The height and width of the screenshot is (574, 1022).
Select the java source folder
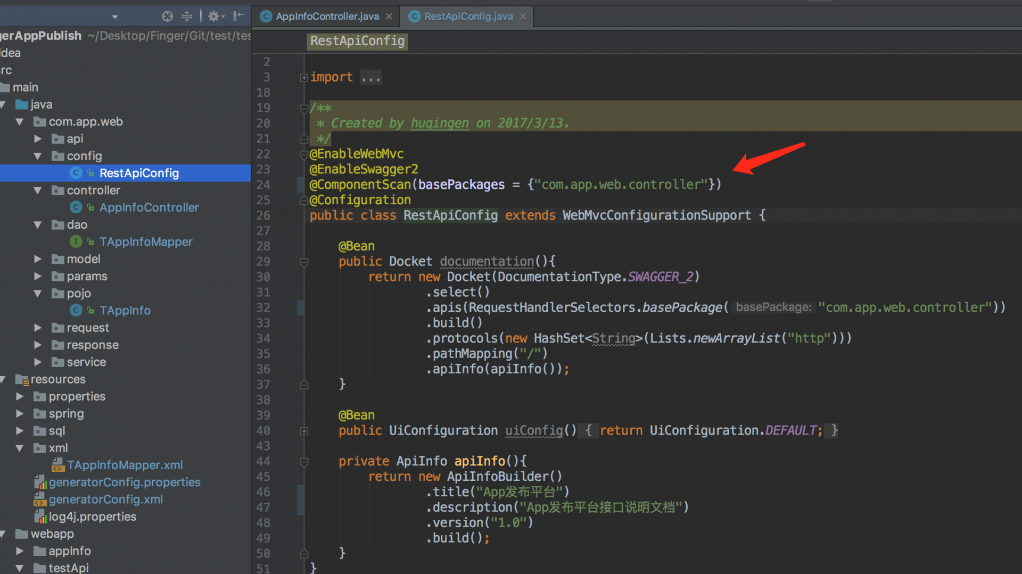click(41, 105)
